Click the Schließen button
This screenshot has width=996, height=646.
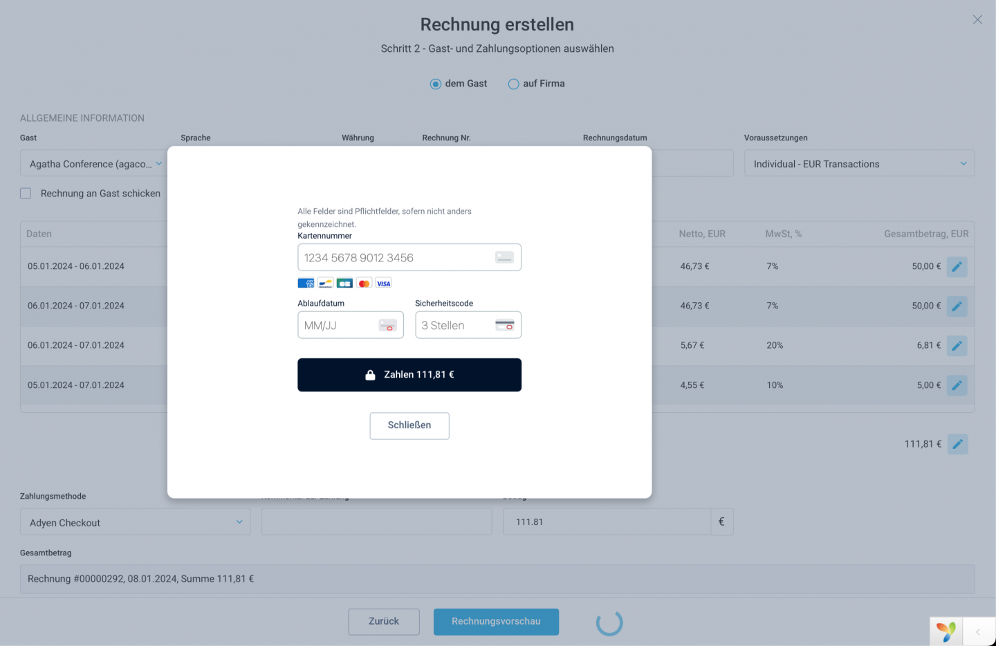point(409,426)
